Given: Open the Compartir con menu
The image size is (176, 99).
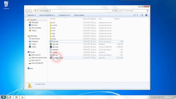Looking at the screenshot, I should tap(64, 15).
